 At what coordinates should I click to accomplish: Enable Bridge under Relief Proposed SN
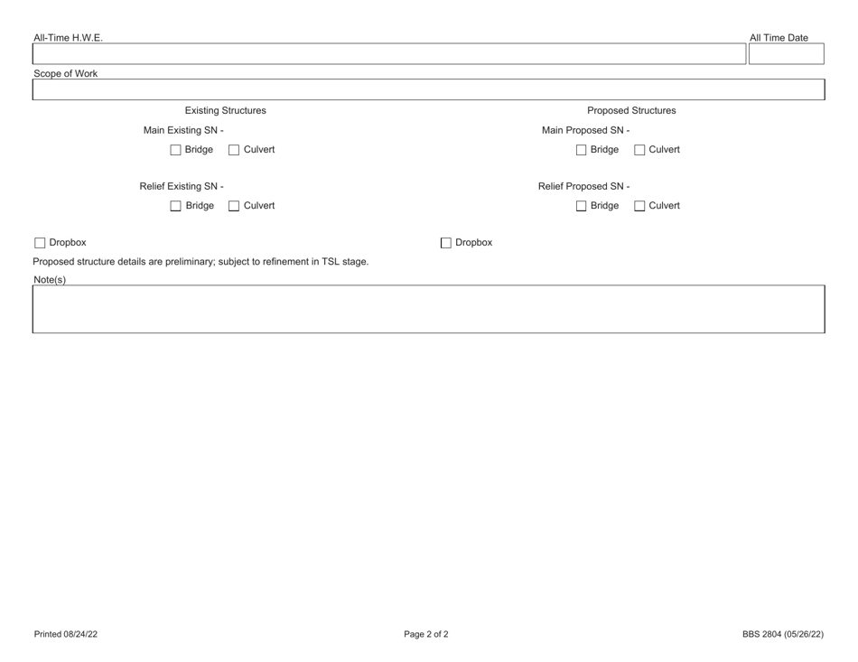pos(581,206)
